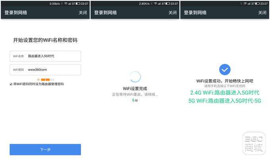Click the blue success checkmark icon
The image size is (270, 159).
point(225,70)
